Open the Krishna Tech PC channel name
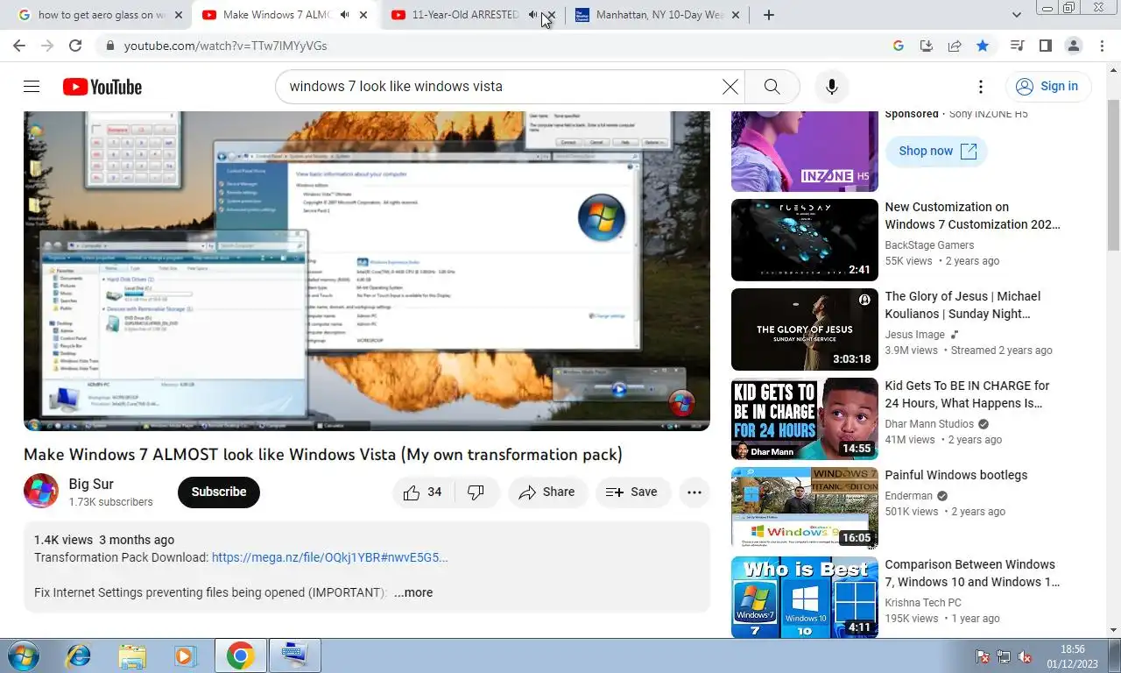 tap(923, 603)
